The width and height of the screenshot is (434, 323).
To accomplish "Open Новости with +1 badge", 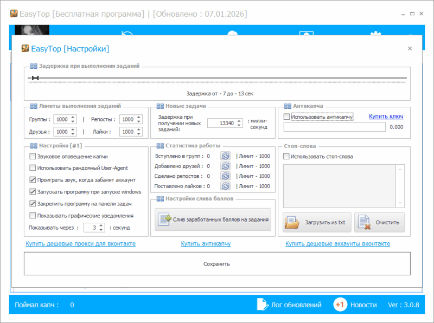I will click(355, 305).
